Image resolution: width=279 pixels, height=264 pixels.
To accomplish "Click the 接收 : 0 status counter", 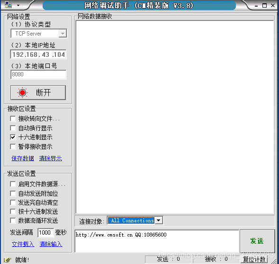I will [x=216, y=259].
